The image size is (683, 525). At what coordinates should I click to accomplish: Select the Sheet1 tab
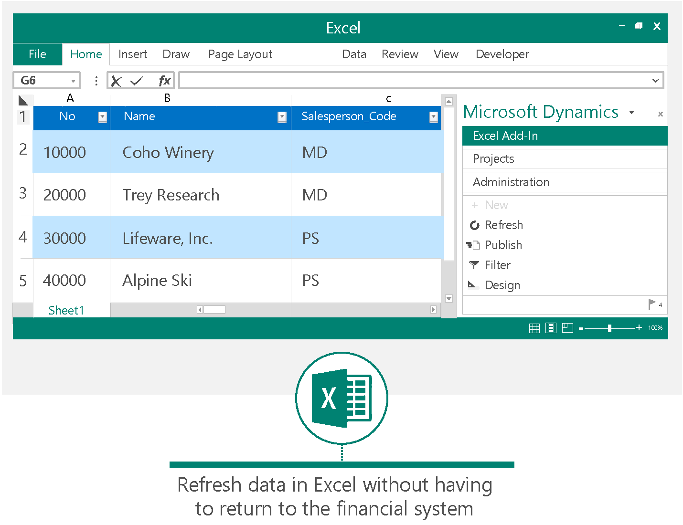[x=66, y=310]
